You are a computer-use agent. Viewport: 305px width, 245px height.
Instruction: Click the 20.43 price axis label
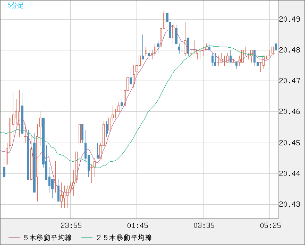coord(290,204)
